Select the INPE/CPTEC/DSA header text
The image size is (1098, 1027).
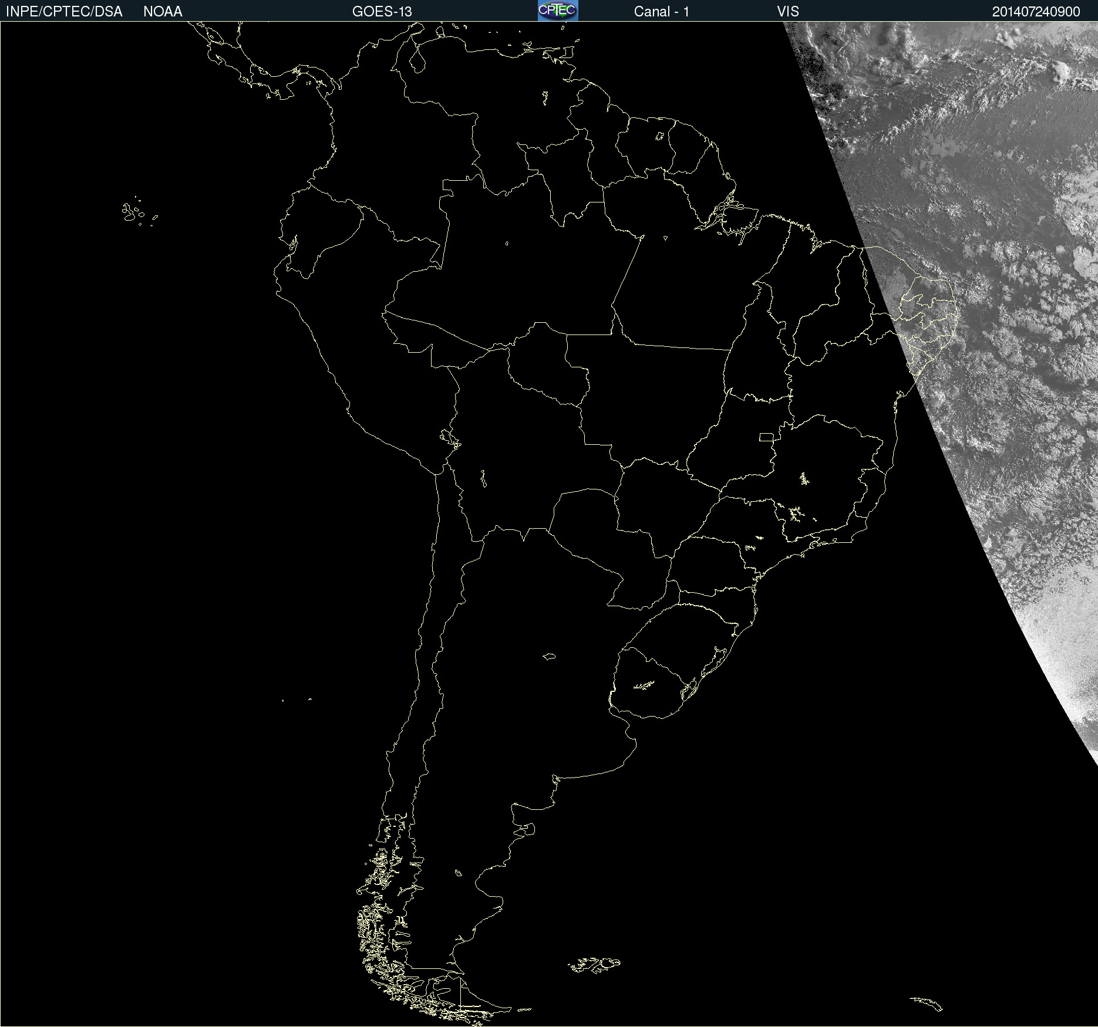coord(64,12)
